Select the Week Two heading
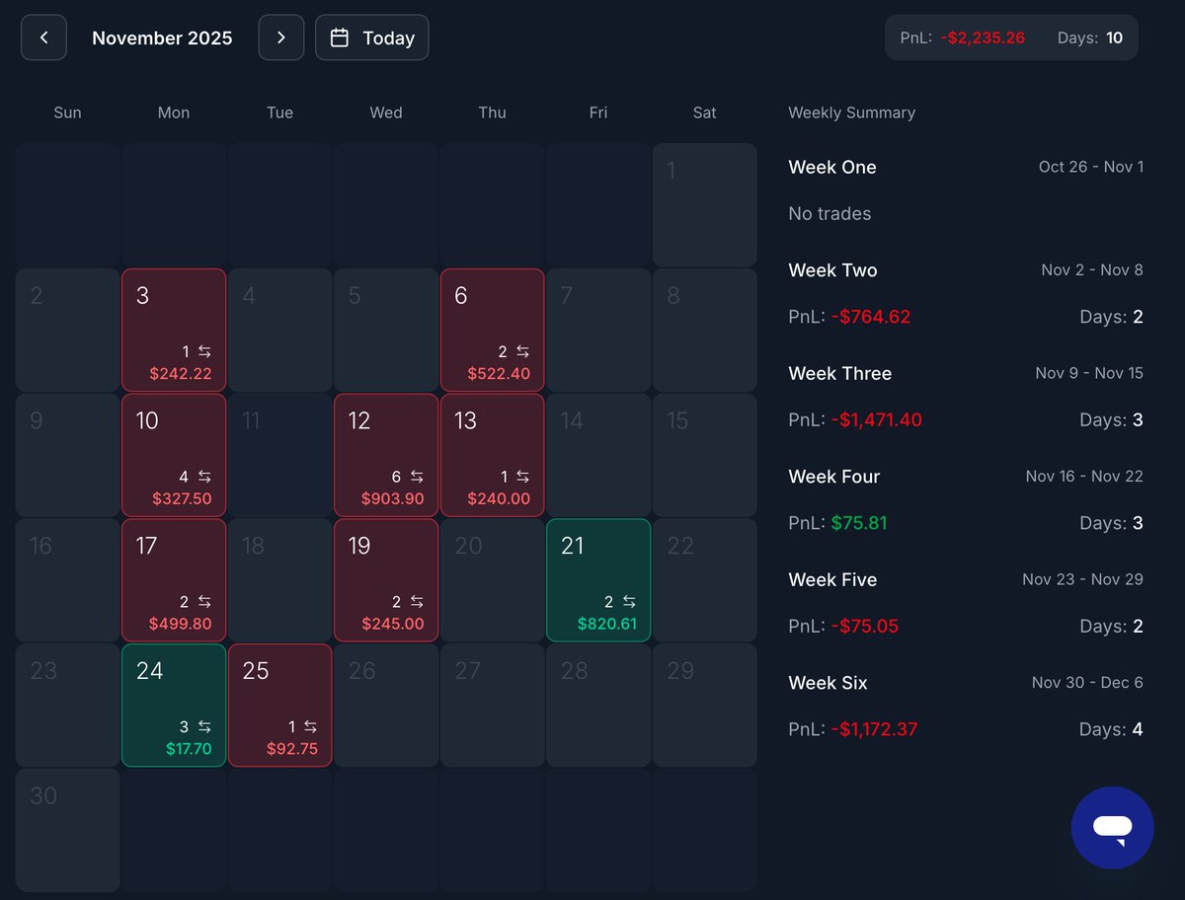 click(832, 270)
